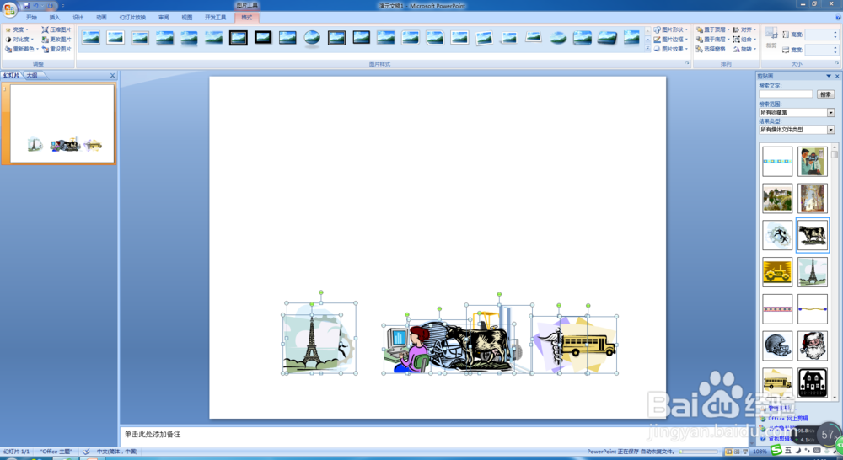Switch to the 插入 ribbon tab

pyautogui.click(x=54, y=18)
